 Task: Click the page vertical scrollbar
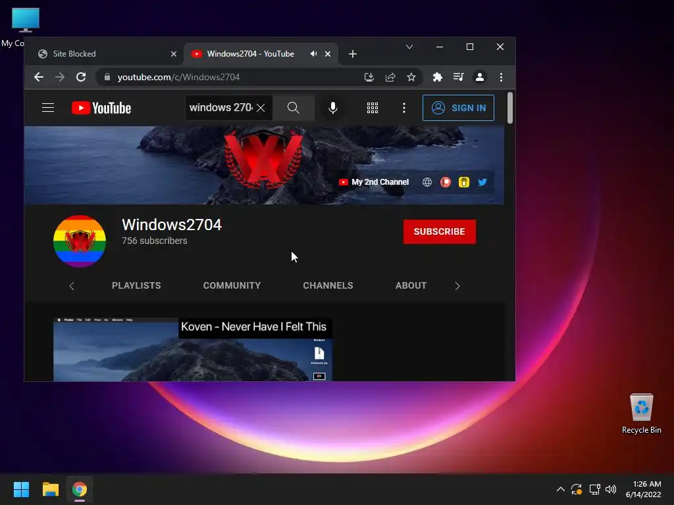(x=510, y=108)
